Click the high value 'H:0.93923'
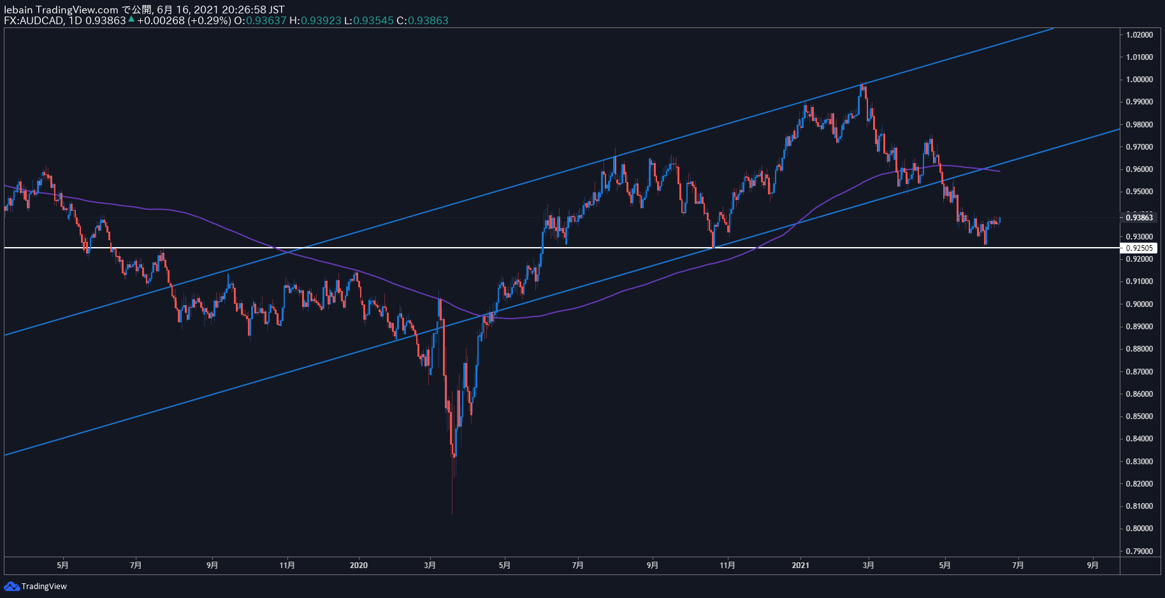The width and height of the screenshot is (1165, 598). pyautogui.click(x=315, y=20)
